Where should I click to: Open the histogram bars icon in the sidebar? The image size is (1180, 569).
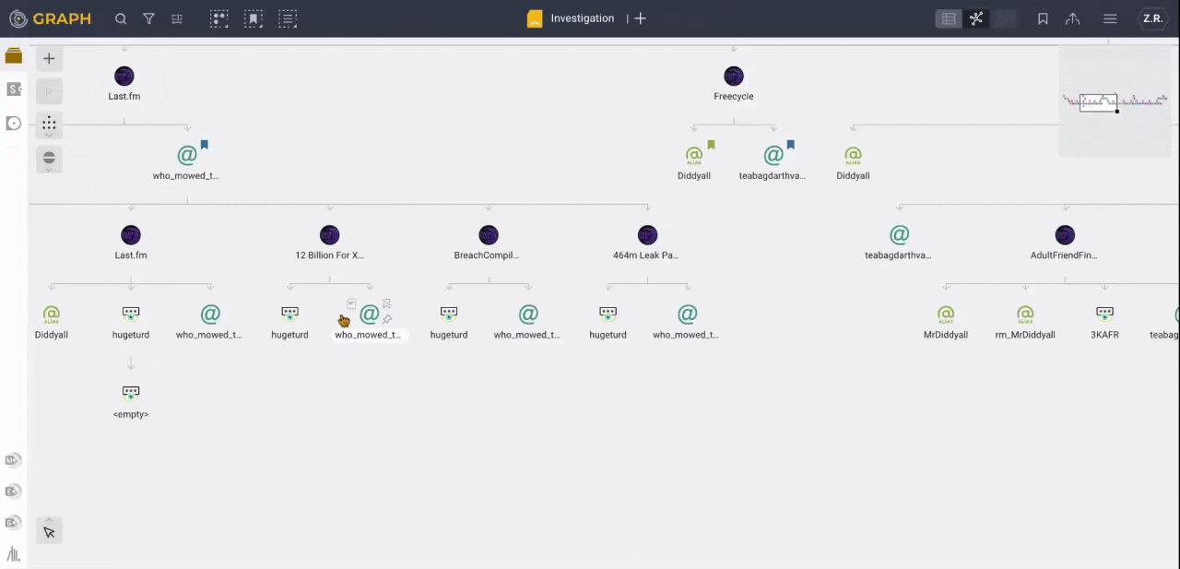(x=13, y=554)
